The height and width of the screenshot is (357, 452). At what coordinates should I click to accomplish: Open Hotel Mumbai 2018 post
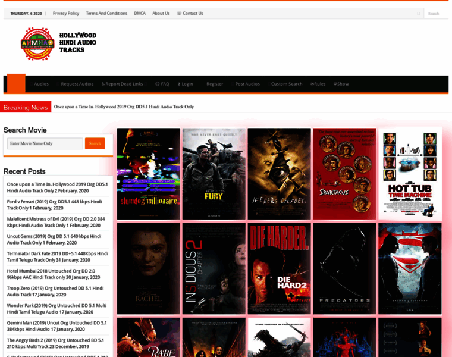coord(54,274)
